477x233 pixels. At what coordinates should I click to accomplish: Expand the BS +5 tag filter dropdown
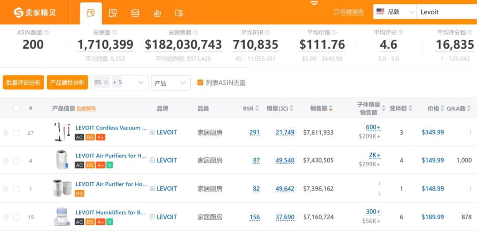click(x=140, y=83)
